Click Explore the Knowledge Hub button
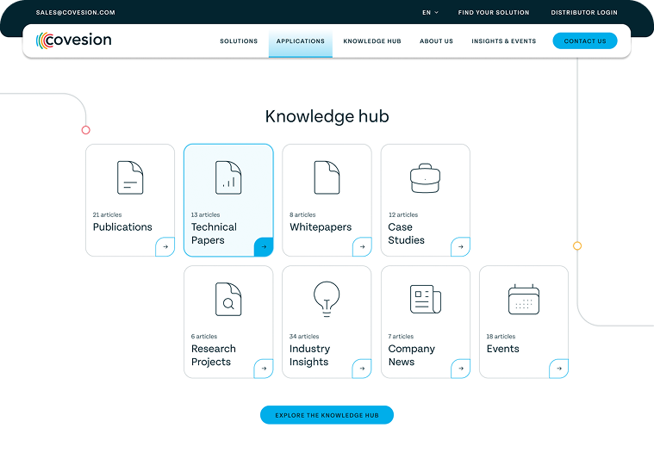Screen dimensions: 654x465 click(327, 415)
